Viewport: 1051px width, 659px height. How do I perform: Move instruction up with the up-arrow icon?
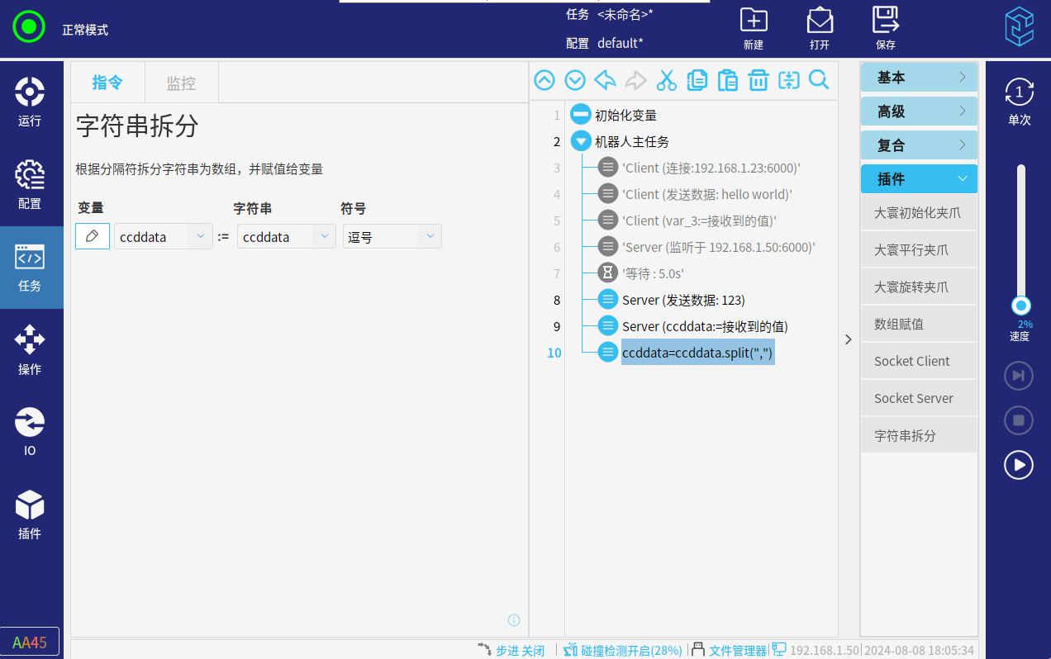[x=545, y=80]
